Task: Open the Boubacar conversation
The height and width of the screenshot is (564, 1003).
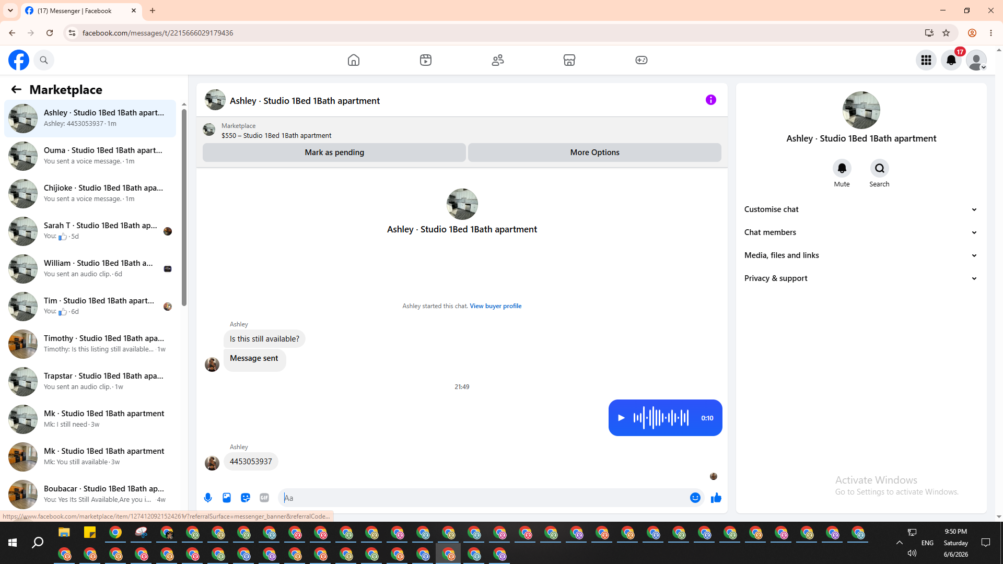Action: coord(90,494)
